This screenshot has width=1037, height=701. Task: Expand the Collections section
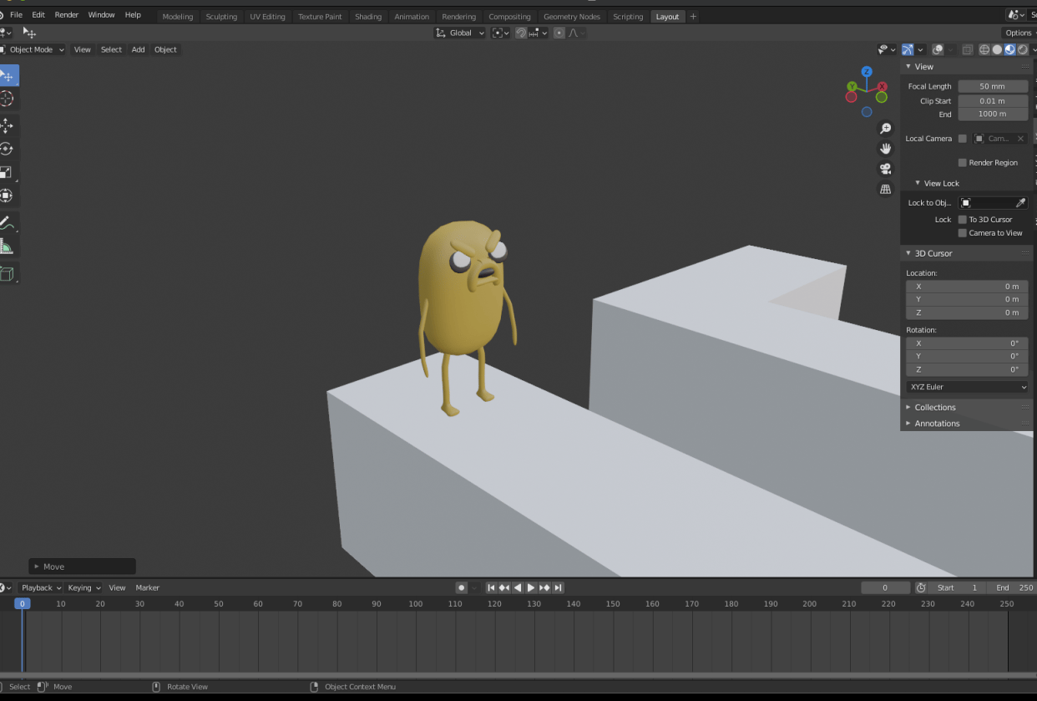935,407
